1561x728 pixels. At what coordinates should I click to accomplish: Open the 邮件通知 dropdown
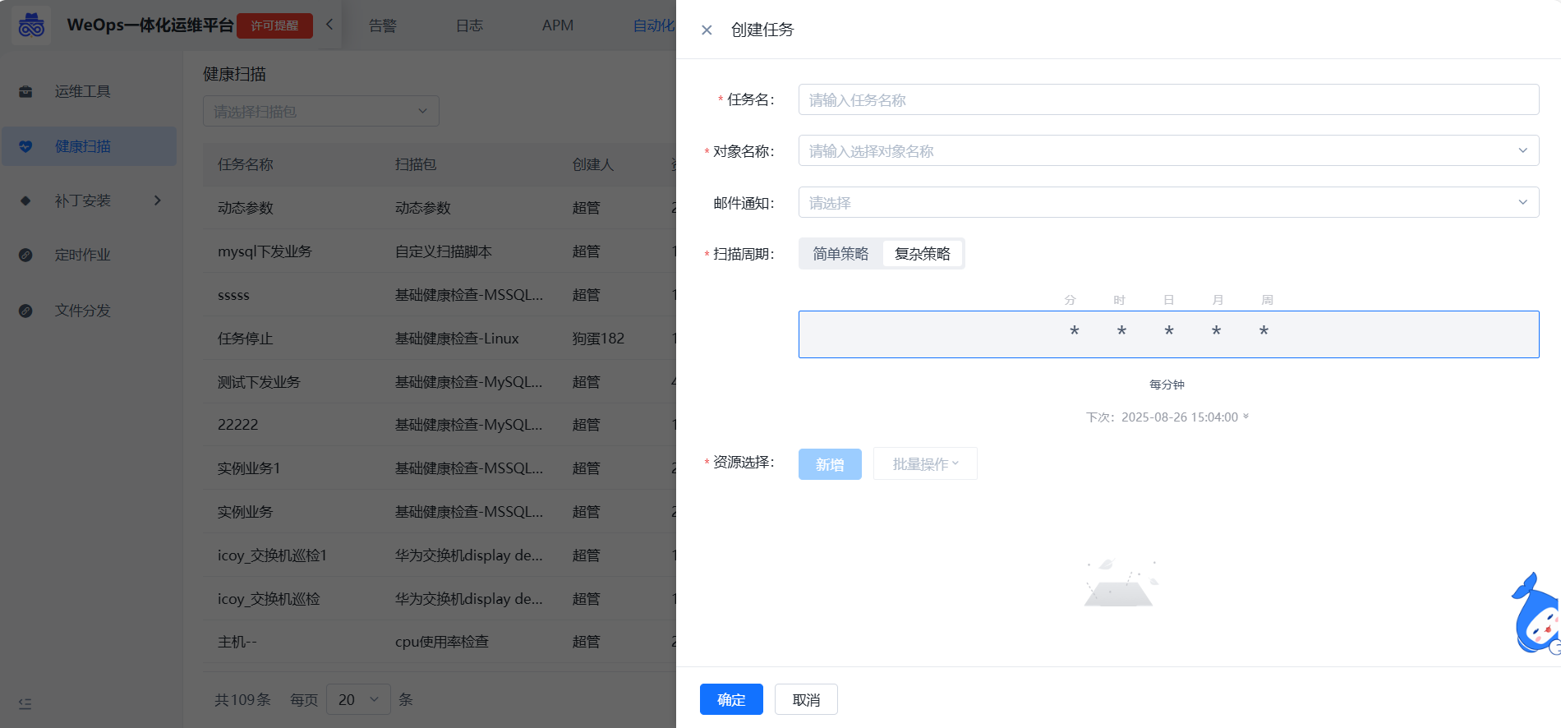1167,203
